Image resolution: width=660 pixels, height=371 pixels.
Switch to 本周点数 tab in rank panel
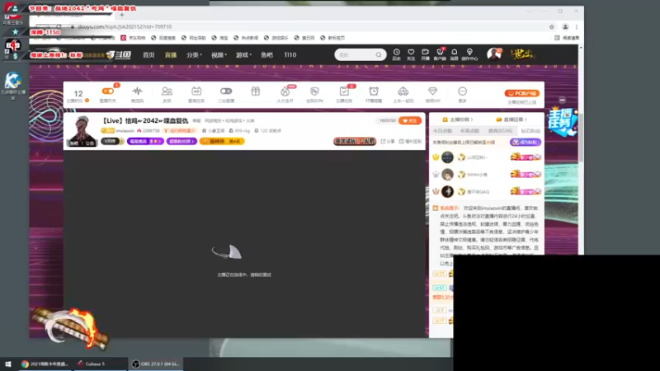pyautogui.click(x=469, y=131)
